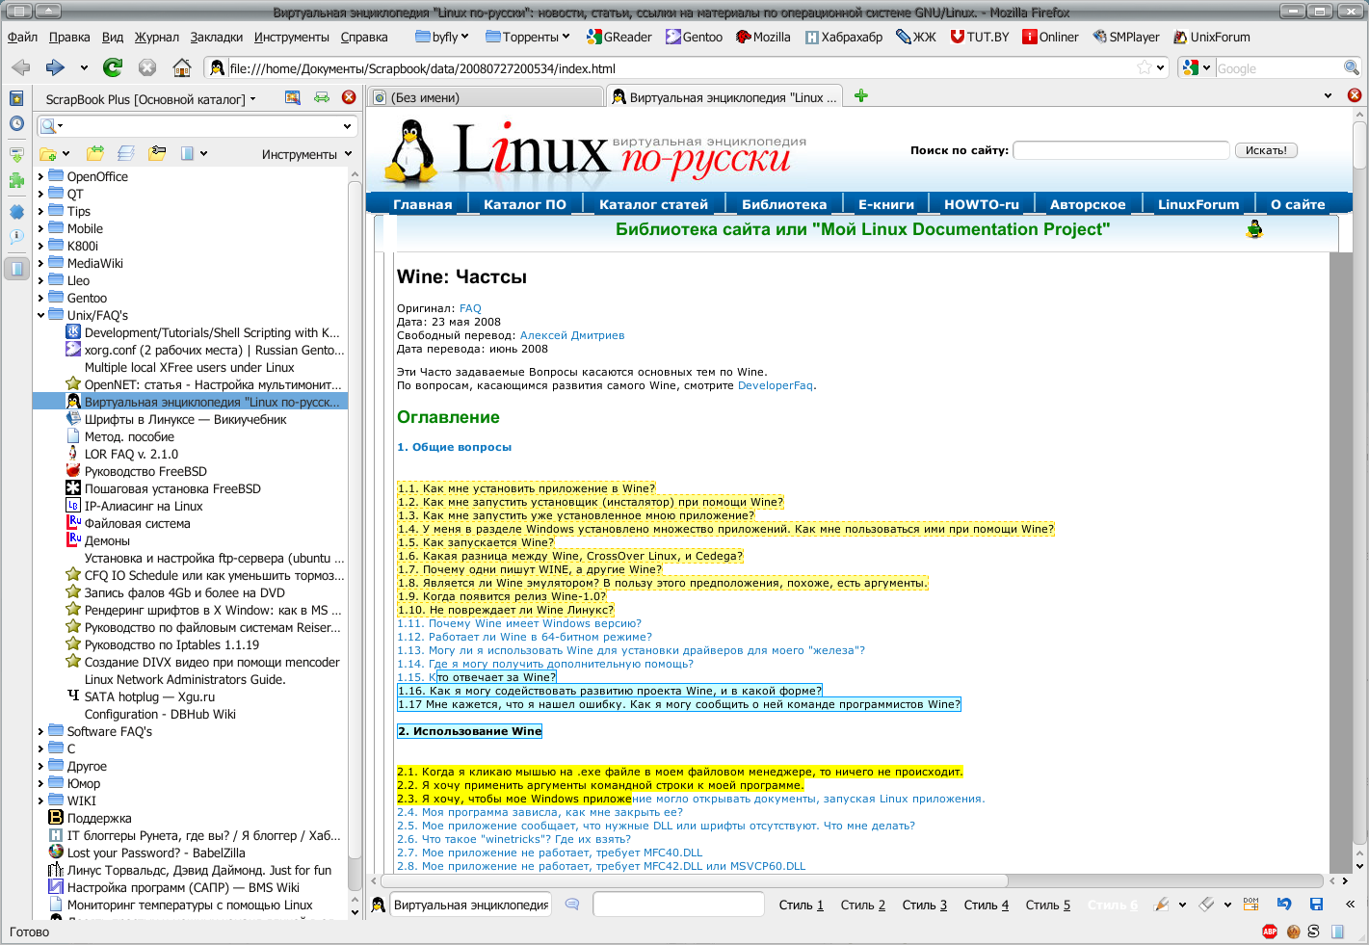Image resolution: width=1369 pixels, height=945 pixels.
Task: Expand the WIKI folder
Action: (x=40, y=801)
